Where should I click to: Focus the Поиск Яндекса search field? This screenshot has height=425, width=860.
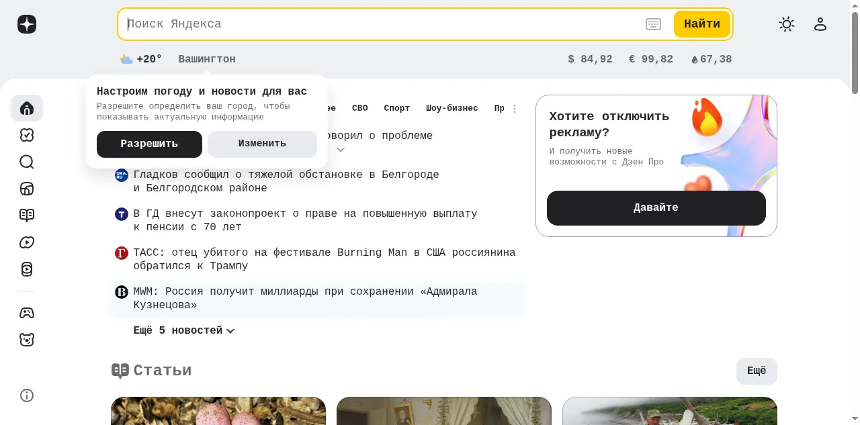point(383,24)
